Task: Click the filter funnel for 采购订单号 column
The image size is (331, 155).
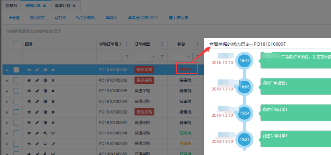Action: coord(127,57)
